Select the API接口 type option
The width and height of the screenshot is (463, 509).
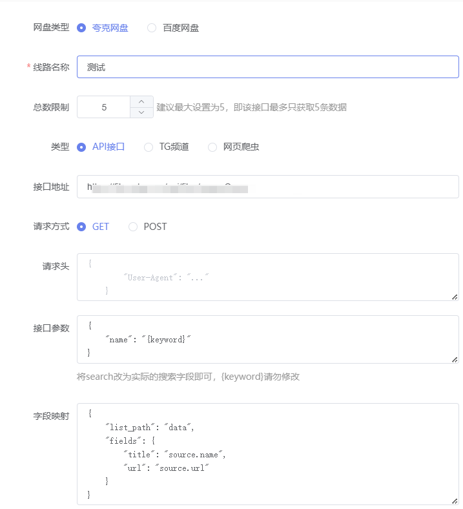[x=81, y=147]
